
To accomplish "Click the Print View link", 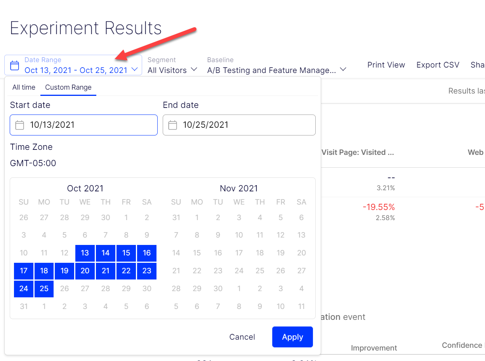I will pyautogui.click(x=386, y=65).
